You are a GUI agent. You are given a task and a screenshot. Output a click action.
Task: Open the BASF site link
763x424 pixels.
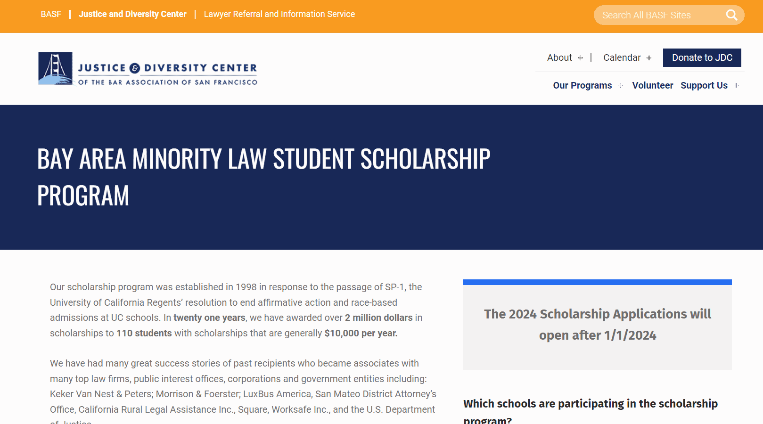pos(51,14)
